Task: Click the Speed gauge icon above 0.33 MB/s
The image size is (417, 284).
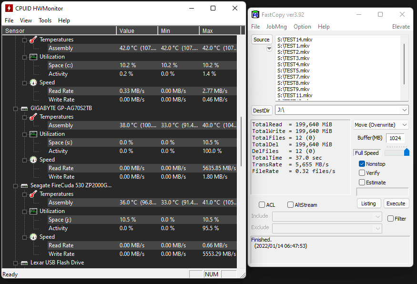Action: click(x=33, y=82)
